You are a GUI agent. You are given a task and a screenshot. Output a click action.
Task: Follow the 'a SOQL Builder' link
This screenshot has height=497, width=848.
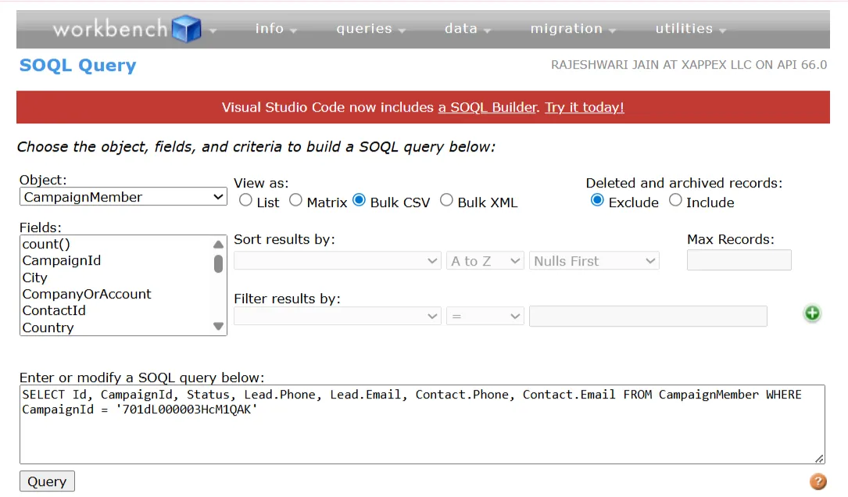coord(487,107)
